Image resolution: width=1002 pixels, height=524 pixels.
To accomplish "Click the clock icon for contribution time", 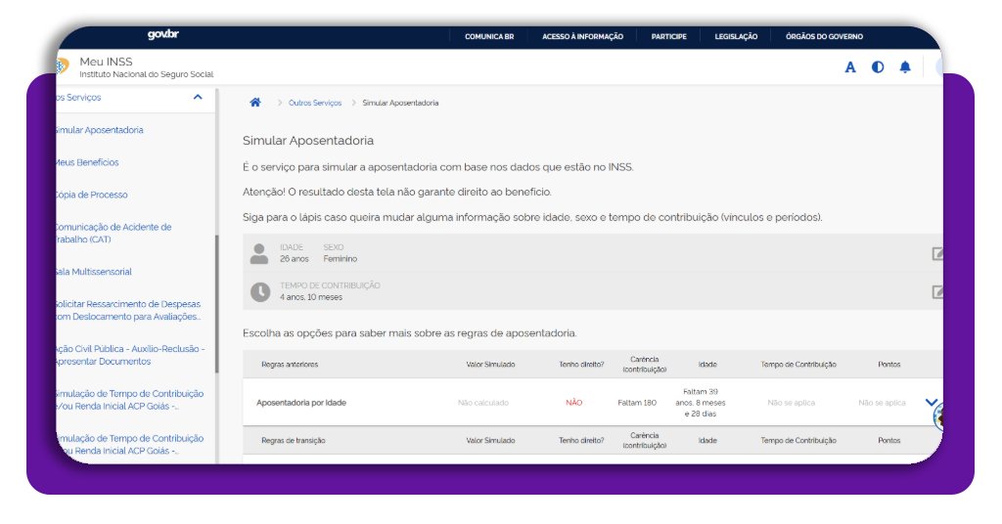I will tap(259, 292).
